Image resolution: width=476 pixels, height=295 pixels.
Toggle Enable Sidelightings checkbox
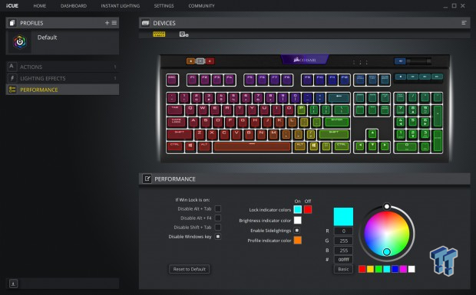pyautogui.click(x=297, y=231)
